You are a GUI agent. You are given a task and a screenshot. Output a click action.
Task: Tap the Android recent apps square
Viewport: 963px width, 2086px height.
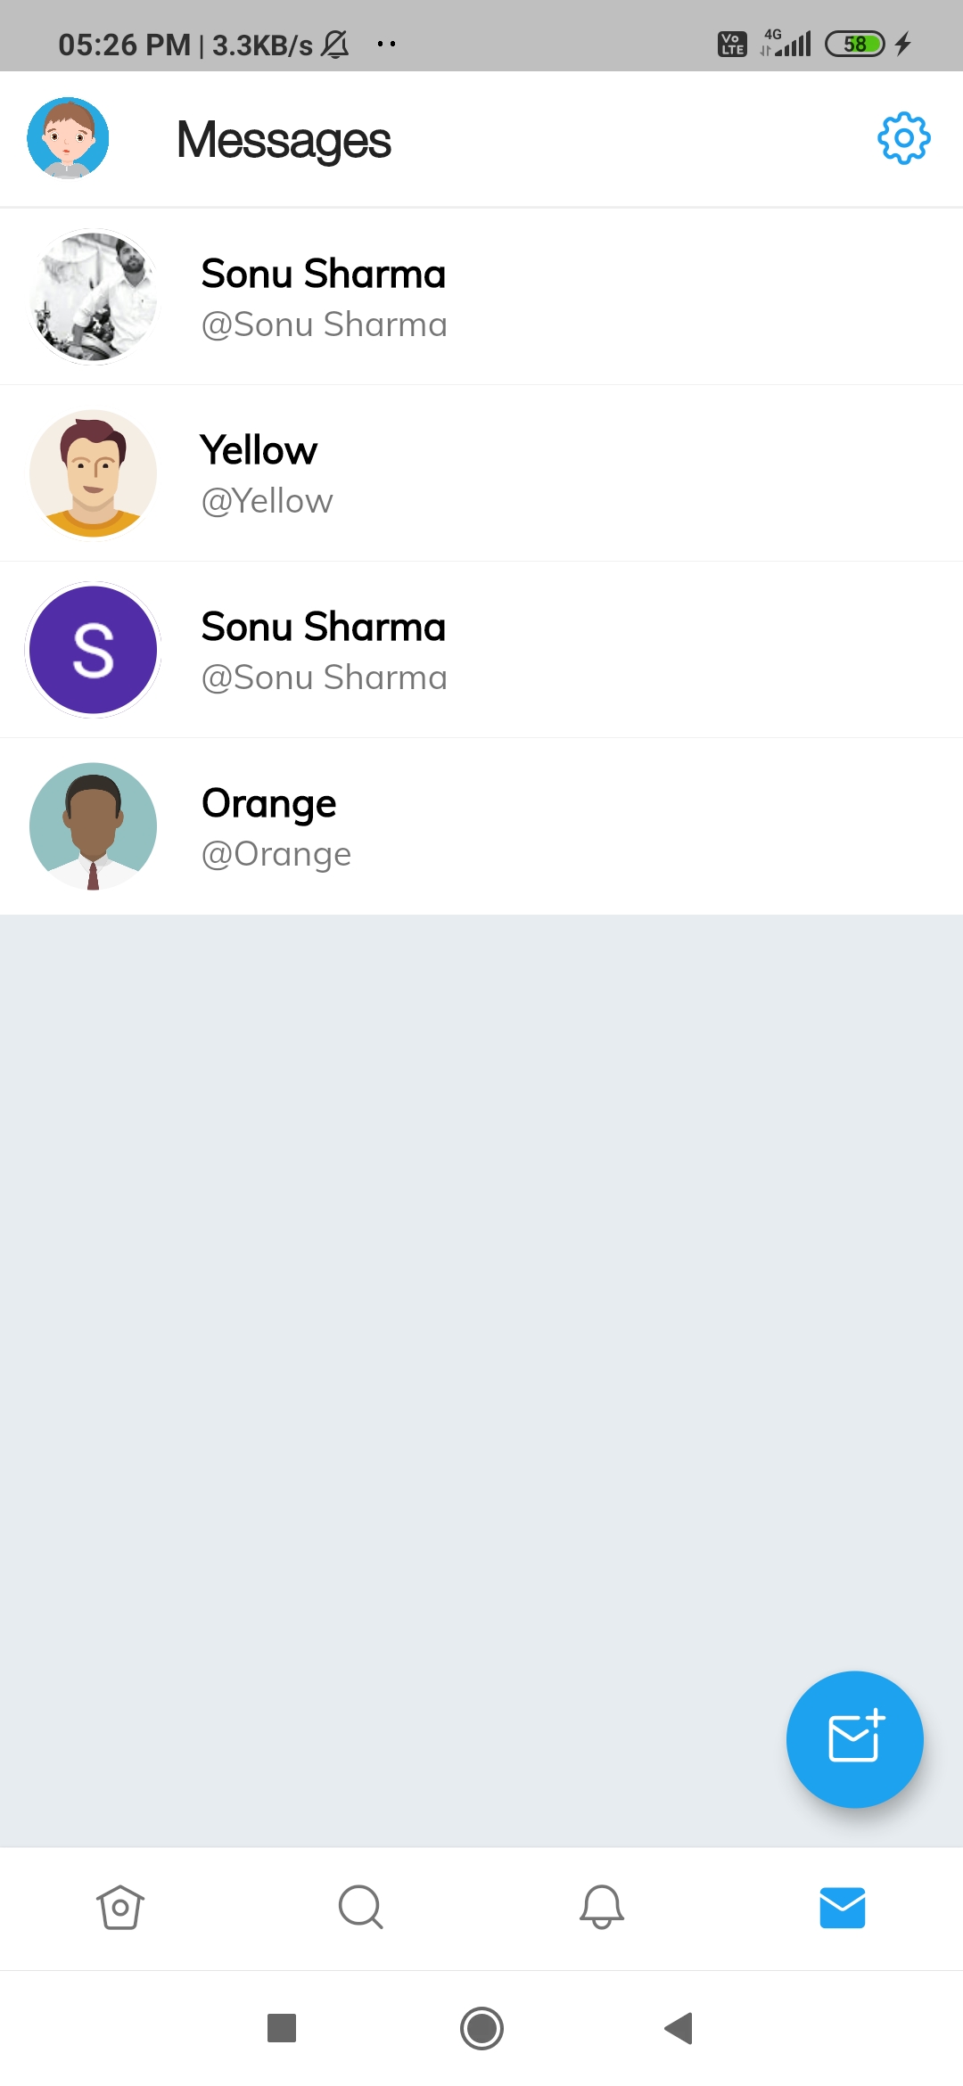coord(282,2028)
